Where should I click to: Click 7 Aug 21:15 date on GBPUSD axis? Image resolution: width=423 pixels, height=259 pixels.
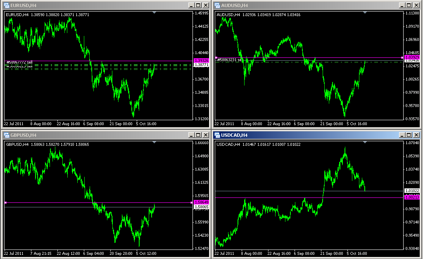41,254
